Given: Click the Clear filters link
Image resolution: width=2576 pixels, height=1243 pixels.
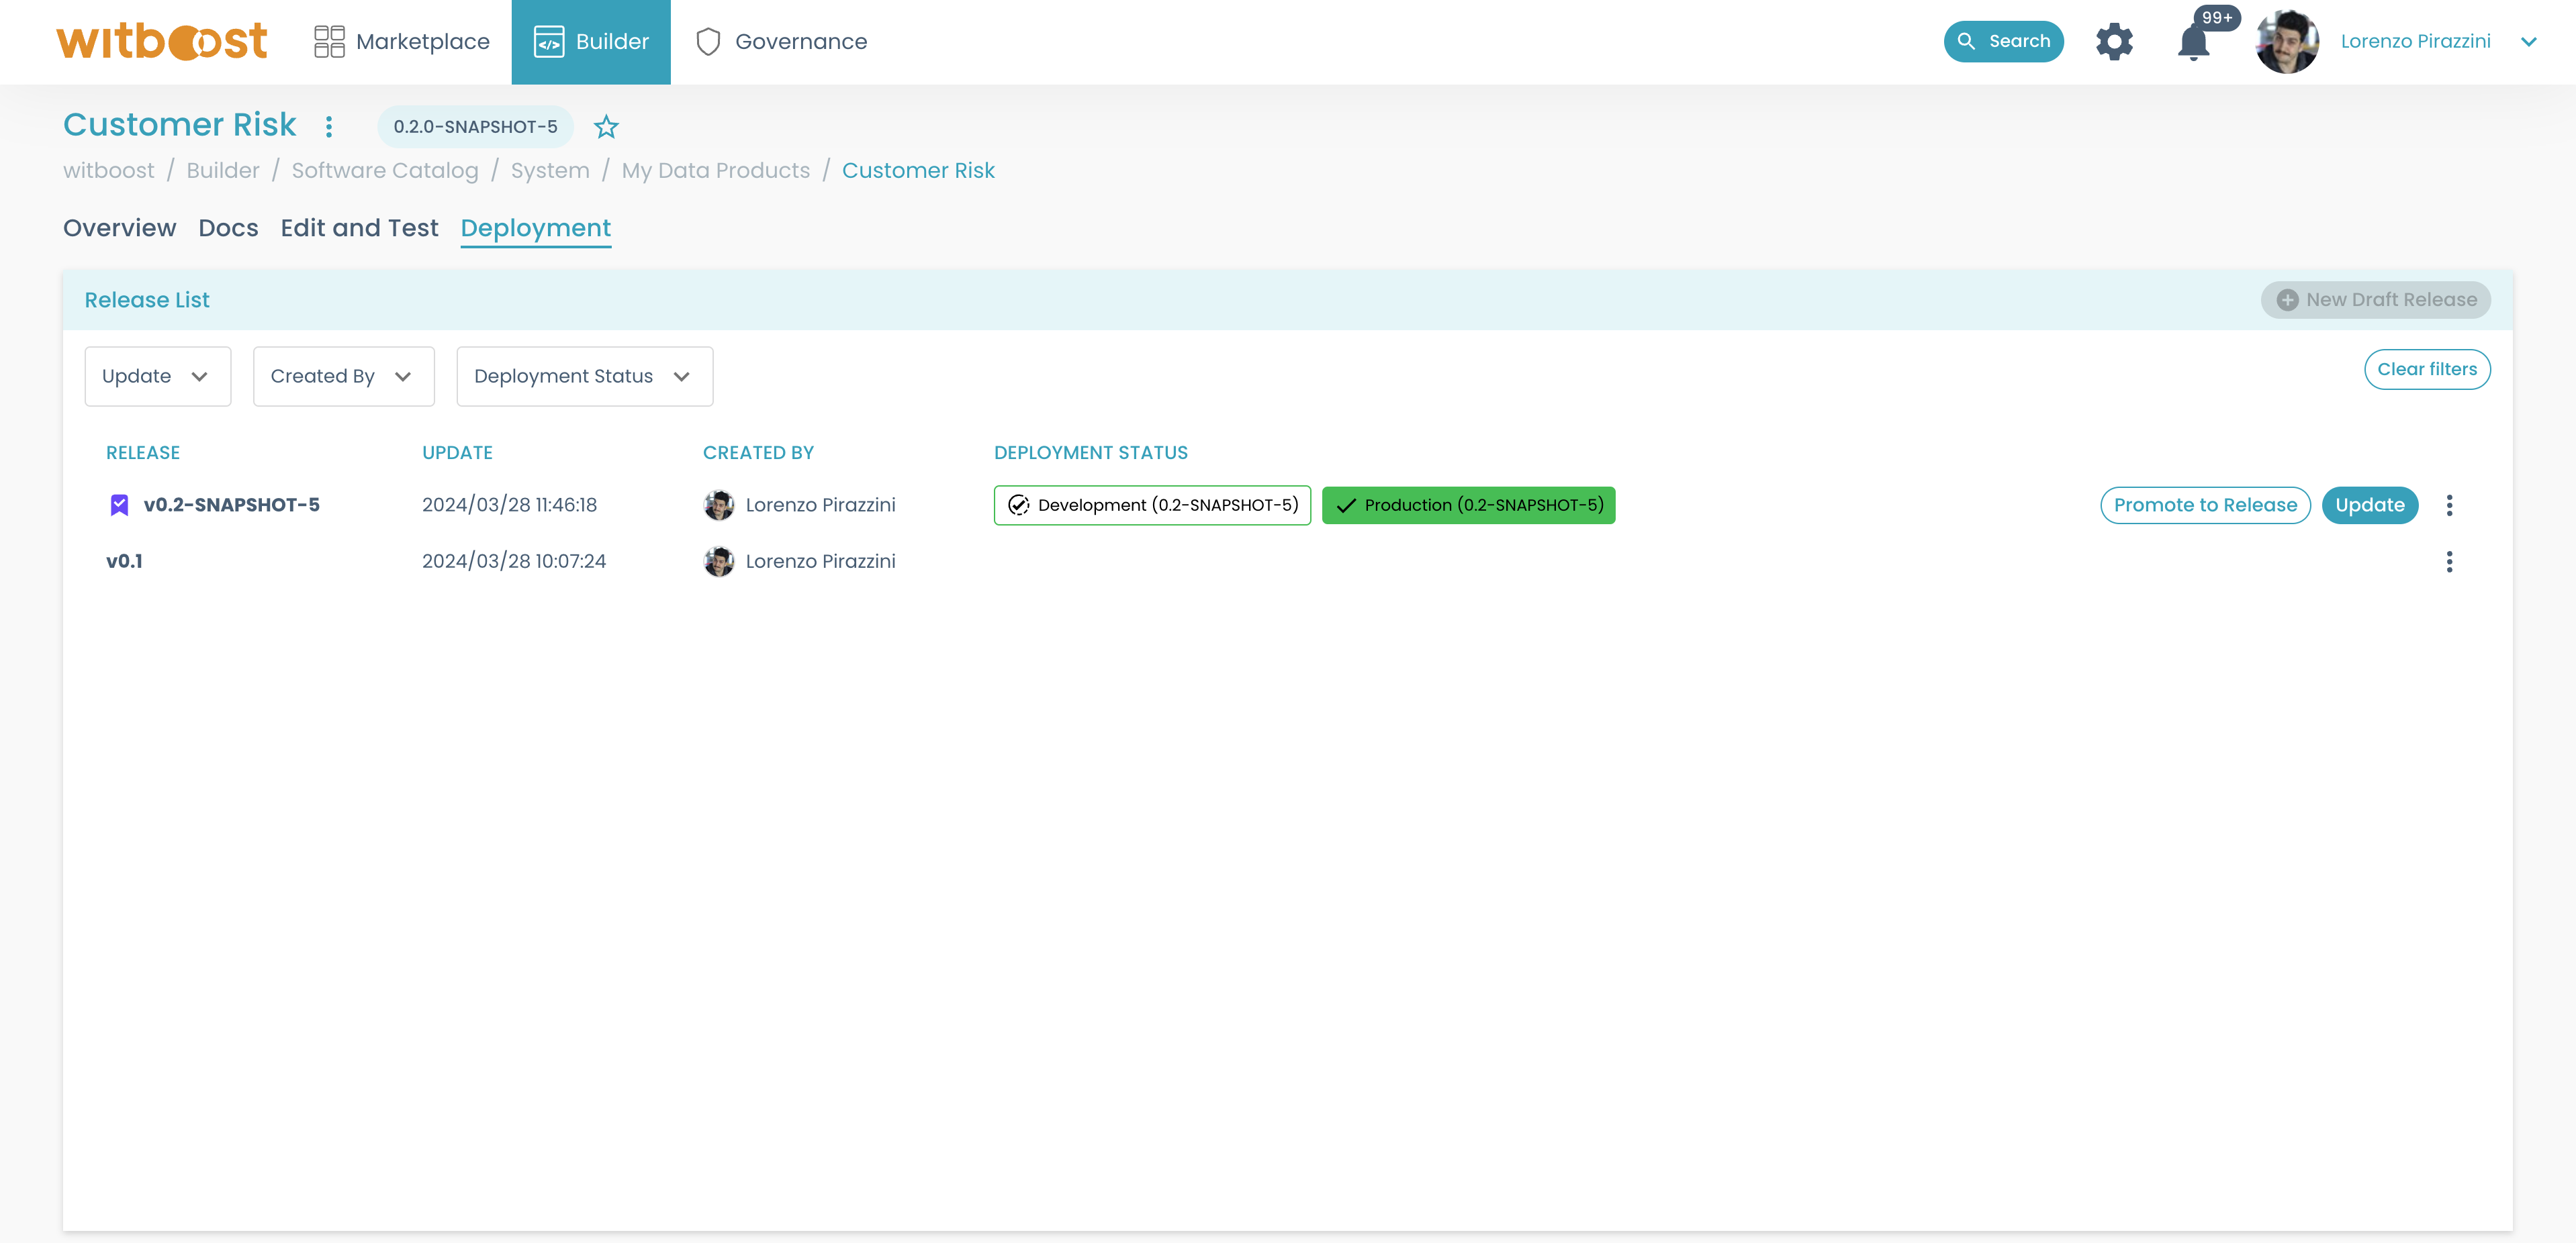Looking at the screenshot, I should 2430,368.
